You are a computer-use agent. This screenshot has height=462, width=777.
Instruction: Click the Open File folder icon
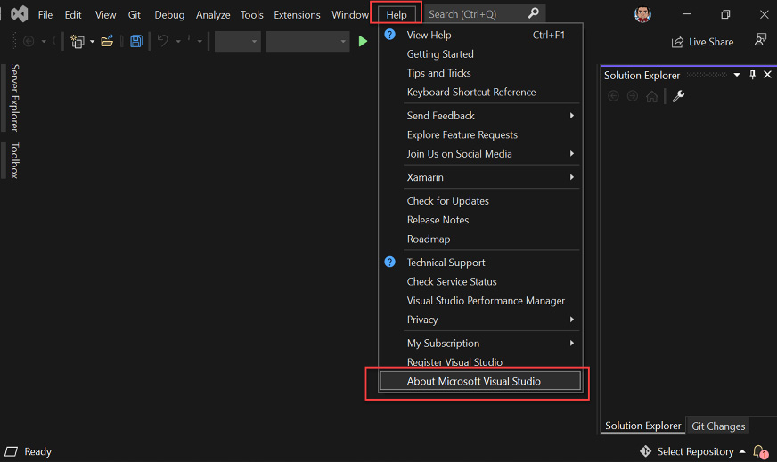click(107, 41)
